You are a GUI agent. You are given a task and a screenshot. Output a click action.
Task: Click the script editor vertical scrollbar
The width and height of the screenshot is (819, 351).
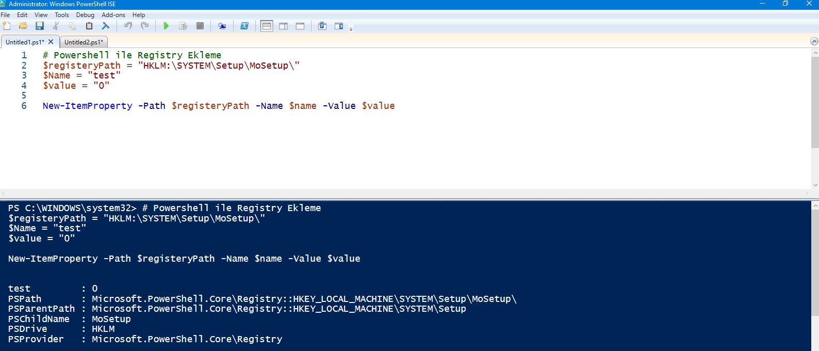815,103
